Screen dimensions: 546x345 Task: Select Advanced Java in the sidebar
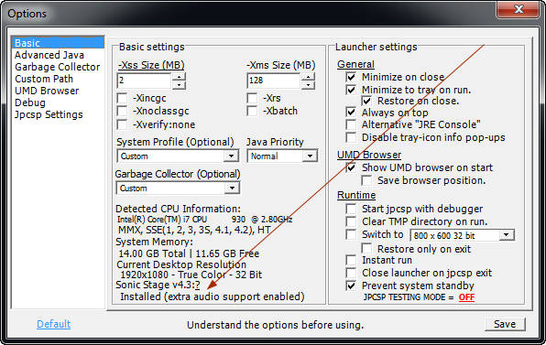pyautogui.click(x=49, y=55)
